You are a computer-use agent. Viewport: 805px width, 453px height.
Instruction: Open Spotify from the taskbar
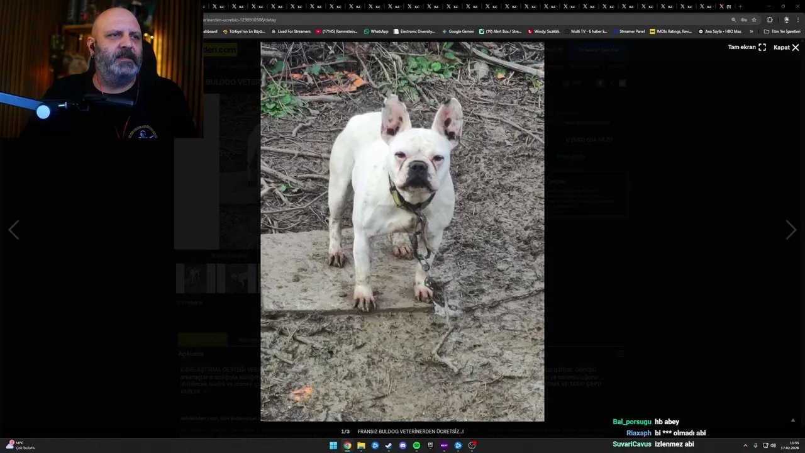pyautogui.click(x=416, y=445)
